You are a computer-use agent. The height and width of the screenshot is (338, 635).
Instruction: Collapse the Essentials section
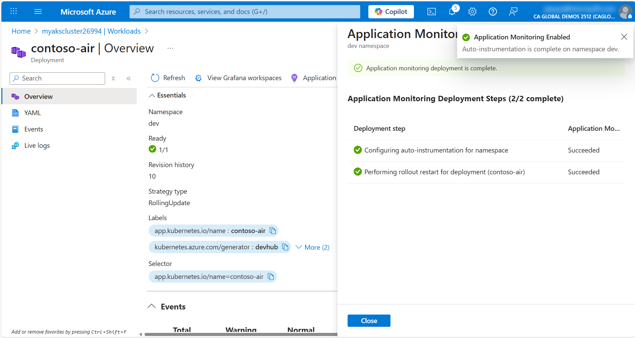[152, 95]
